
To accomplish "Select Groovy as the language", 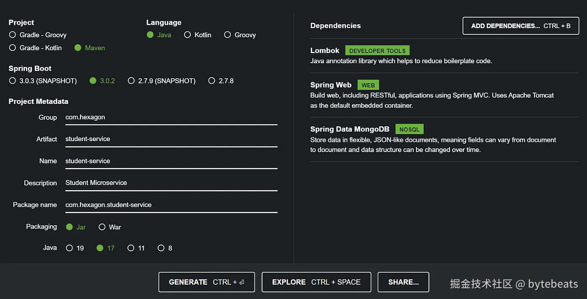I will click(227, 35).
